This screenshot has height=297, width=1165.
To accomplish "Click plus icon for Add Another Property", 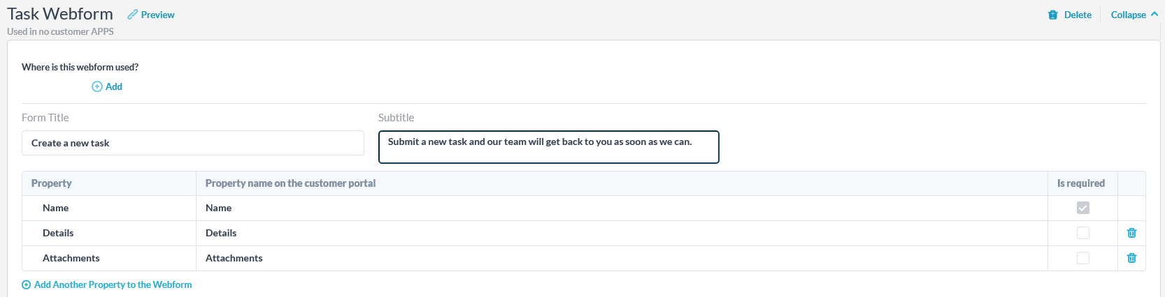I will [x=27, y=284].
